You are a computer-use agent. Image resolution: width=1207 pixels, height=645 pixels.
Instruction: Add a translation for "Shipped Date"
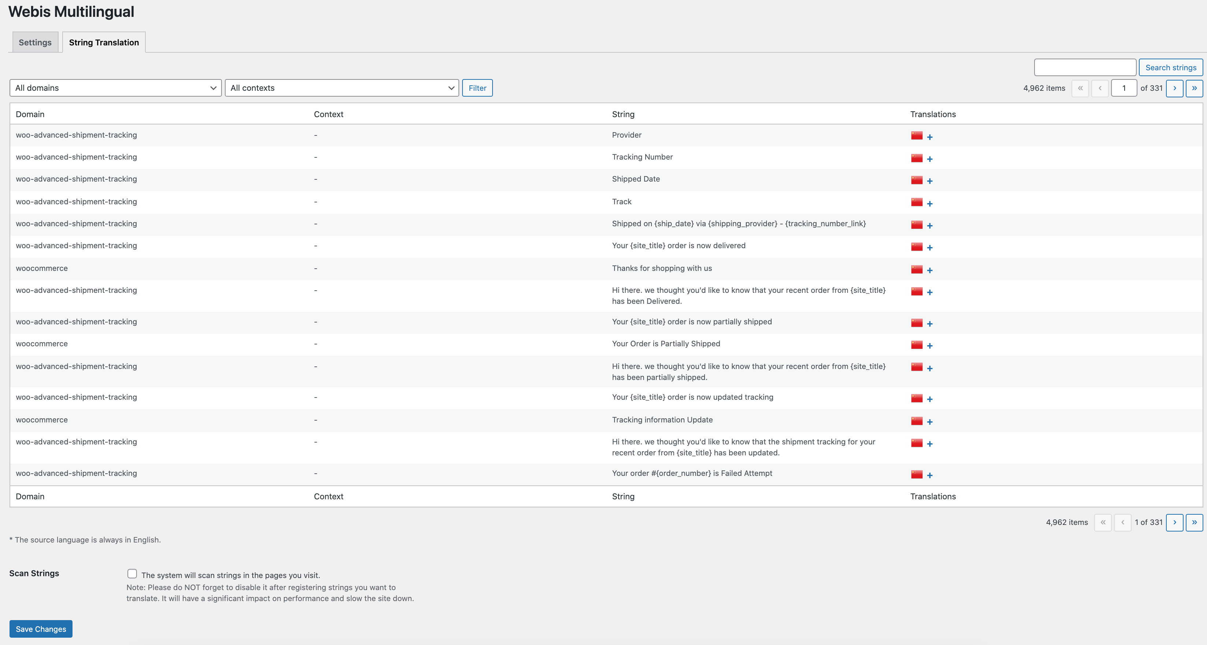coord(930,181)
